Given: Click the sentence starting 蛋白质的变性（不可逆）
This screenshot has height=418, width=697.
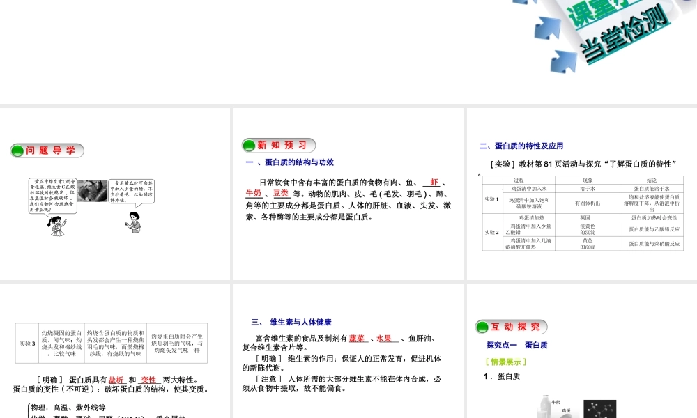Looking at the screenshot, I should pos(111,389).
